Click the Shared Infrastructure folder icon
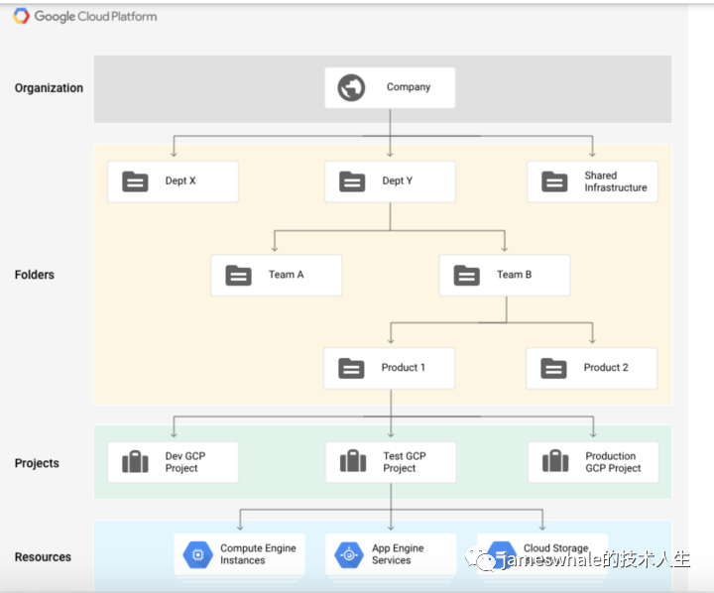This screenshot has width=714, height=593. (554, 181)
